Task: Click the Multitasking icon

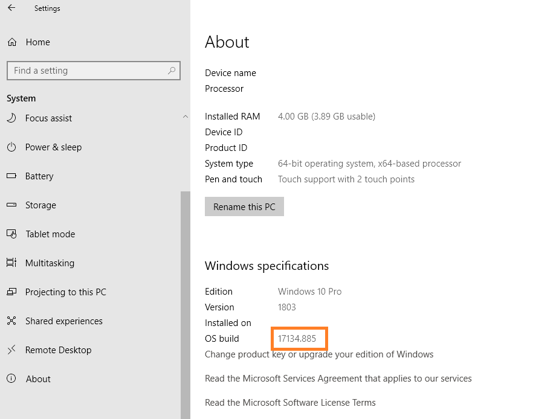Action: coord(11,263)
